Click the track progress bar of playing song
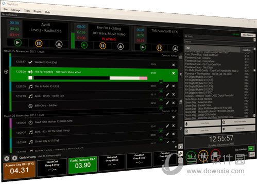This screenshot has width=257, height=186. 90,78
